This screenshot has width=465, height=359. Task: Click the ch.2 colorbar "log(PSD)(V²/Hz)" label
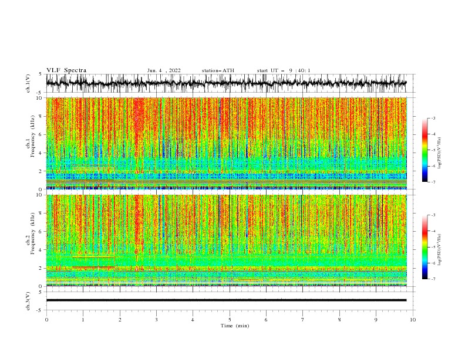[x=439, y=250]
